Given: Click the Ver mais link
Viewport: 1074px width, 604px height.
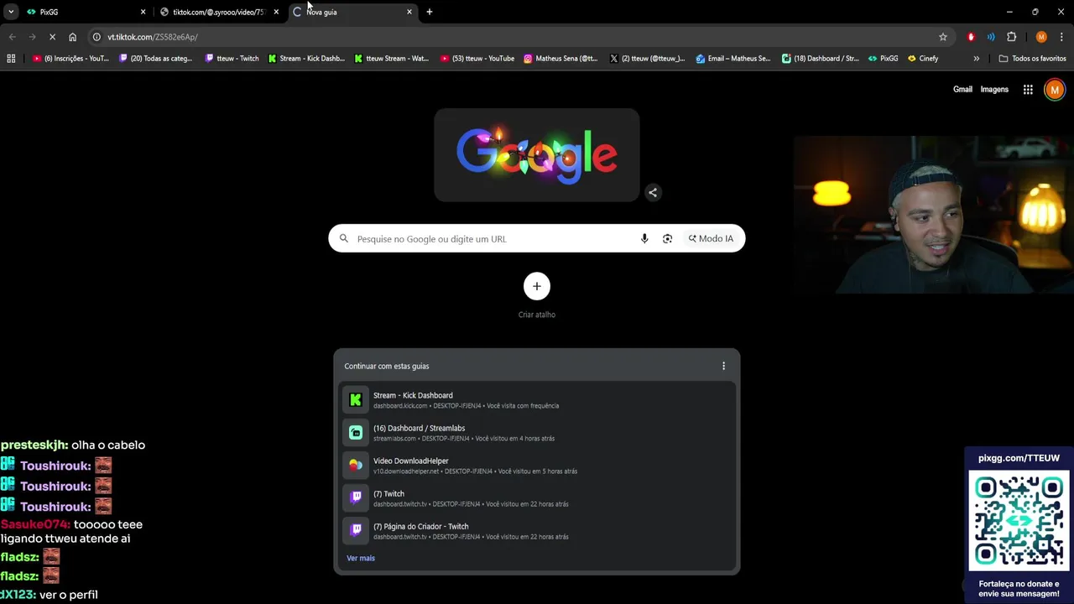Looking at the screenshot, I should [361, 558].
